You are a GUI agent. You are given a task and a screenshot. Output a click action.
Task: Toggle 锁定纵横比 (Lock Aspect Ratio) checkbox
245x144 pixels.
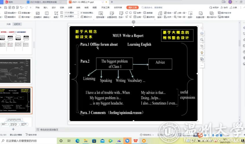(81, 13)
